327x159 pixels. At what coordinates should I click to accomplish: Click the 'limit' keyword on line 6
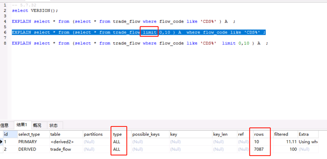click(150, 32)
